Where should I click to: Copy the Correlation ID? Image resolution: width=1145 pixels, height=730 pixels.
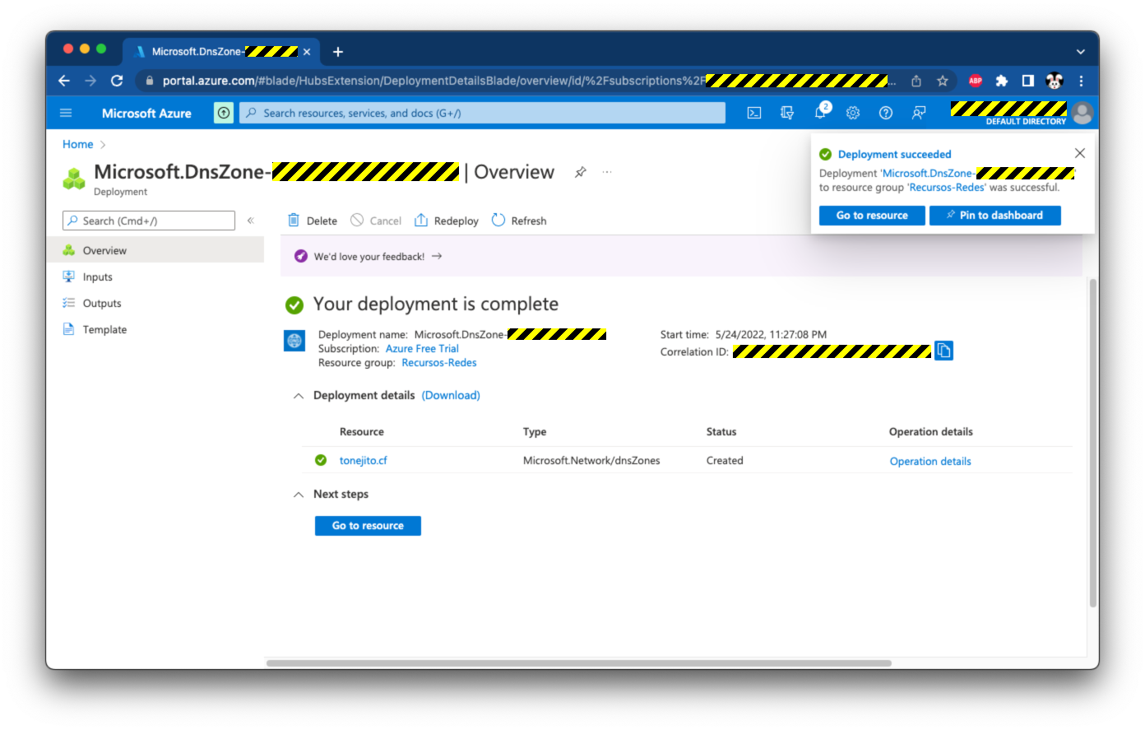(943, 351)
